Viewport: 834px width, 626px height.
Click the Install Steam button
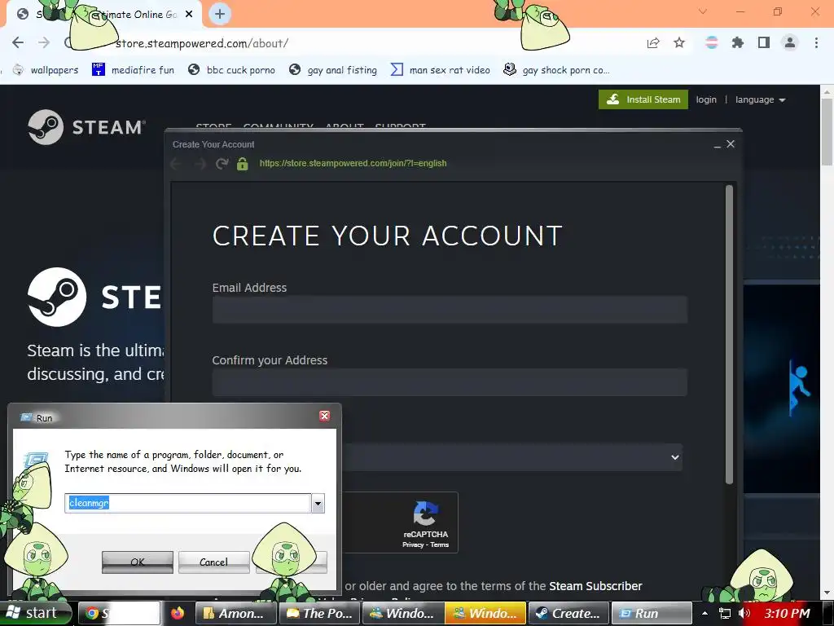pyautogui.click(x=643, y=99)
